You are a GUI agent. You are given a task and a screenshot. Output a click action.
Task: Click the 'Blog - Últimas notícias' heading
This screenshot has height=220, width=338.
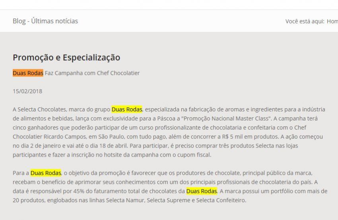(45, 21)
